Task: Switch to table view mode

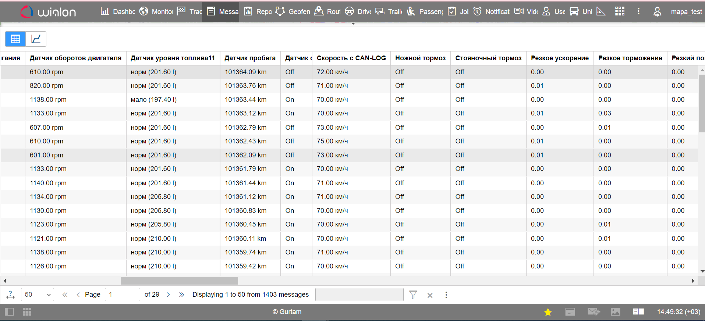Action: coord(15,39)
